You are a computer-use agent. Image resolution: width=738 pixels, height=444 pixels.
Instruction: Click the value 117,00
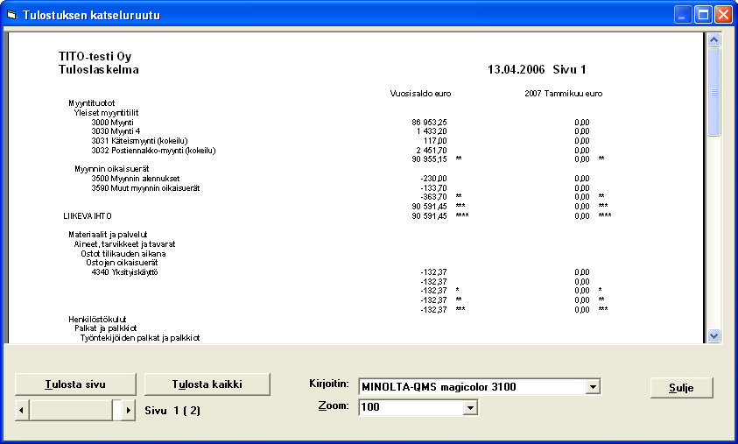click(x=435, y=141)
